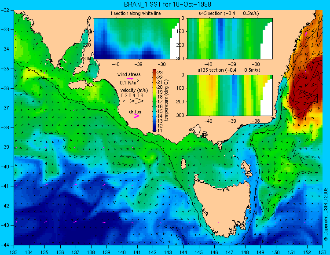Click longitude label 133 on the bottom axis
The width and height of the screenshot is (330, 255).
[x=14, y=252]
